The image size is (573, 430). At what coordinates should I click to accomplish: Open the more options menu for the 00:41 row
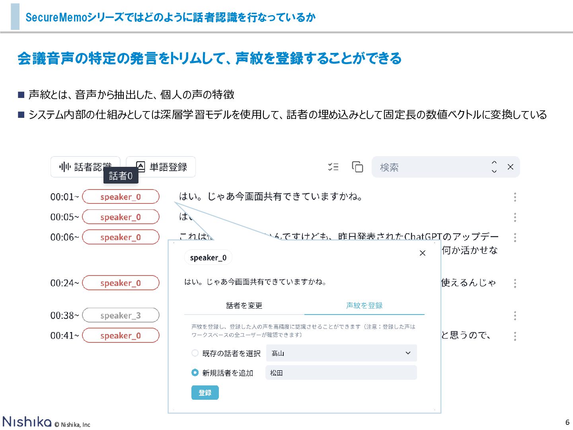[515, 336]
